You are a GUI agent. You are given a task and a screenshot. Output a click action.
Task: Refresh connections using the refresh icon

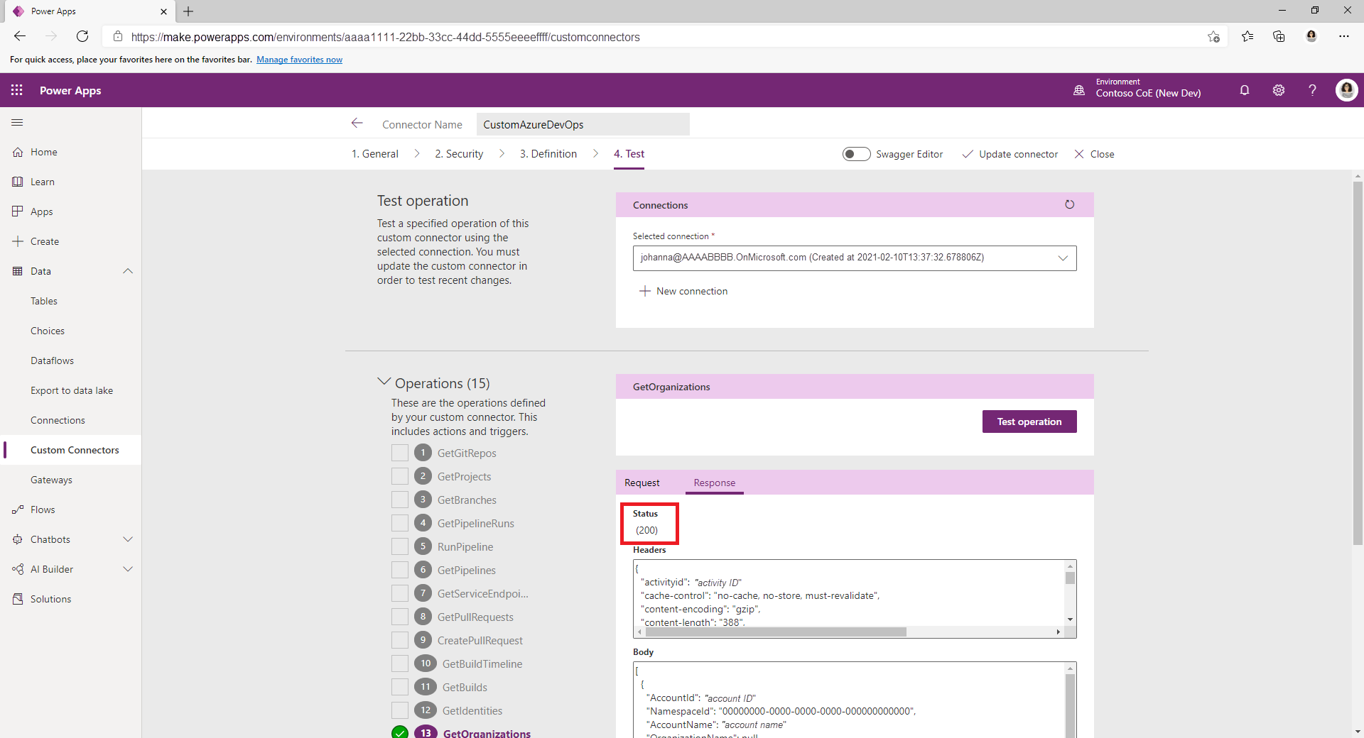point(1069,204)
